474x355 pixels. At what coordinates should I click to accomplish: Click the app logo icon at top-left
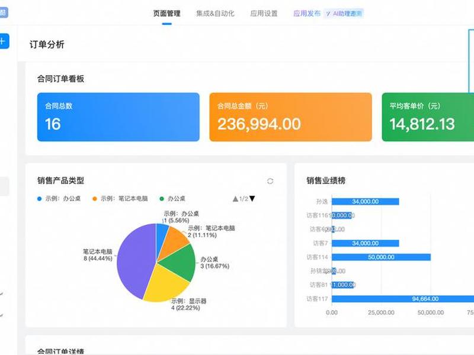coord(4,12)
